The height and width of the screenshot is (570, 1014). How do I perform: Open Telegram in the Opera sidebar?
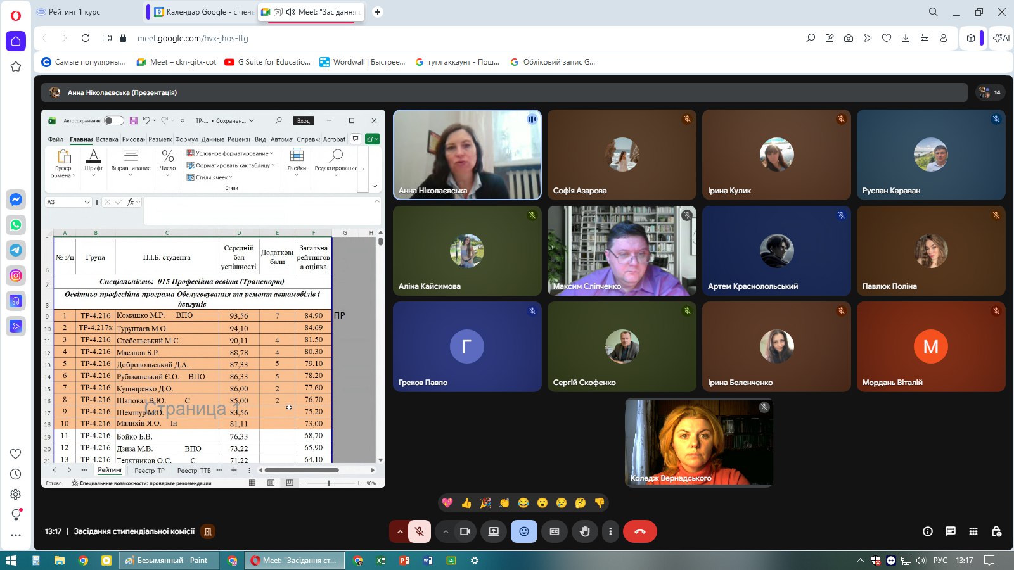[x=16, y=250]
